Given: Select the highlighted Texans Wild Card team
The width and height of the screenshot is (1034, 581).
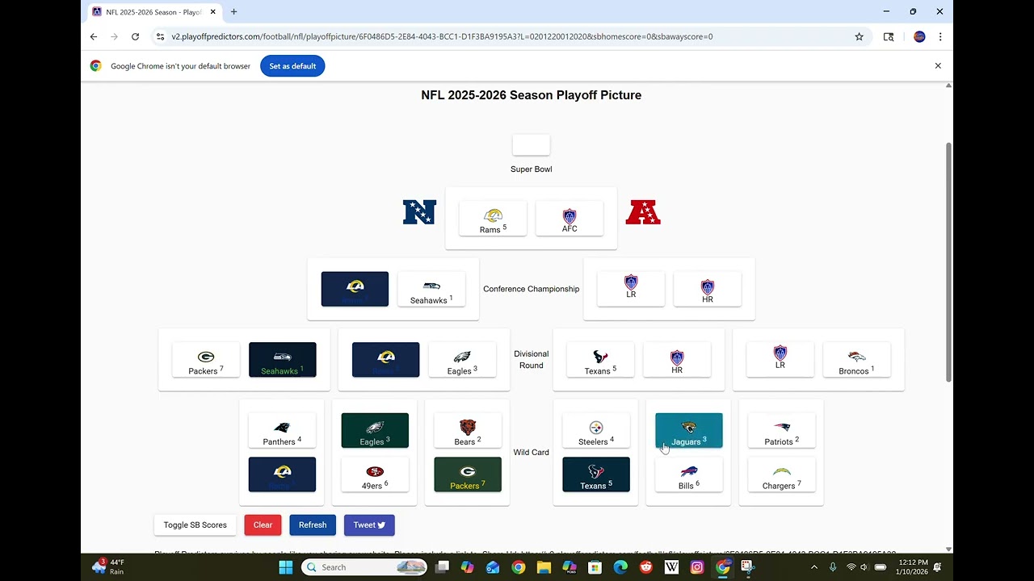Looking at the screenshot, I should [x=596, y=474].
